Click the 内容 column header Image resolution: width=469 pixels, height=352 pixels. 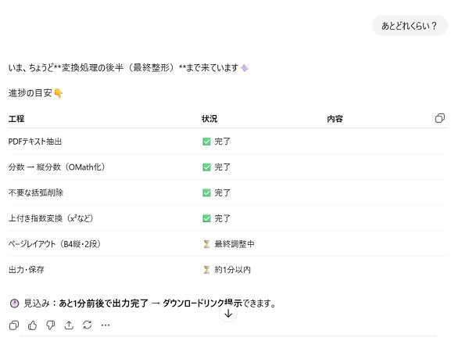(335, 119)
